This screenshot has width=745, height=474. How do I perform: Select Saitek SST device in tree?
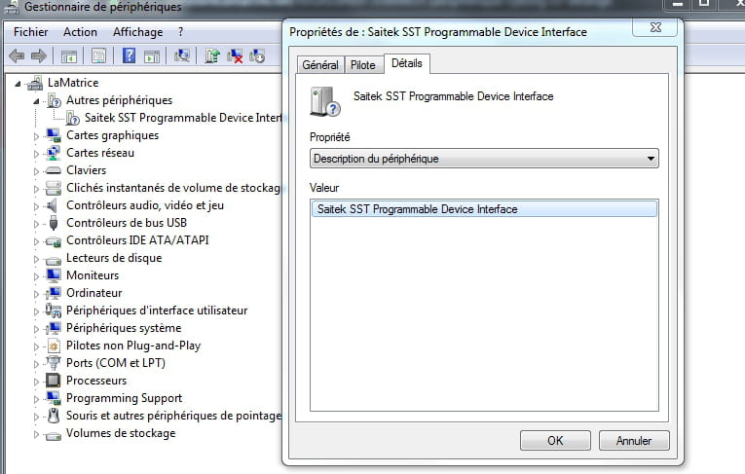tap(182, 118)
